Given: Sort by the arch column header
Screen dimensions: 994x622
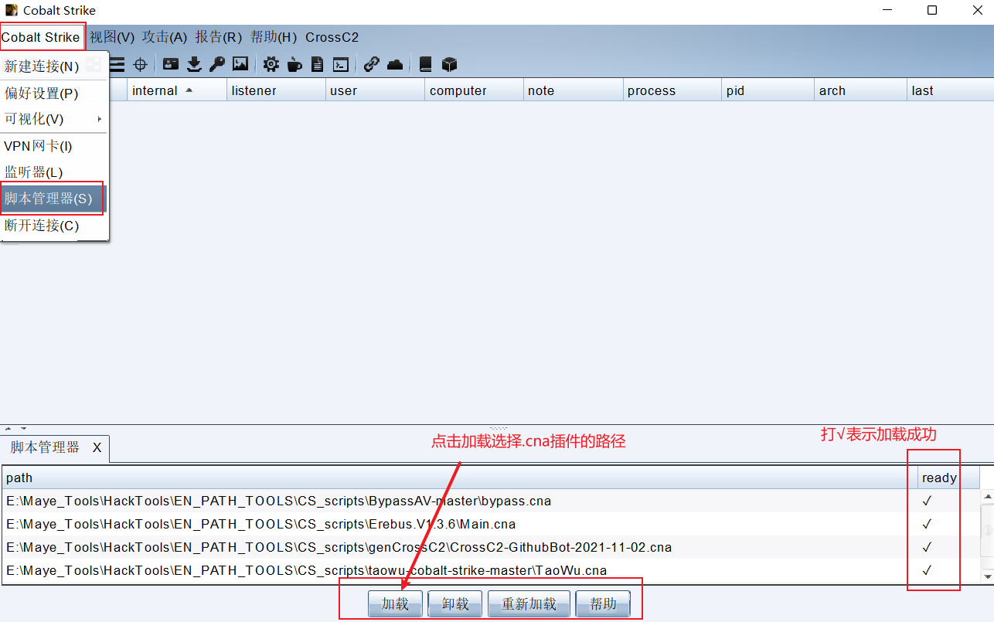Looking at the screenshot, I should (860, 90).
